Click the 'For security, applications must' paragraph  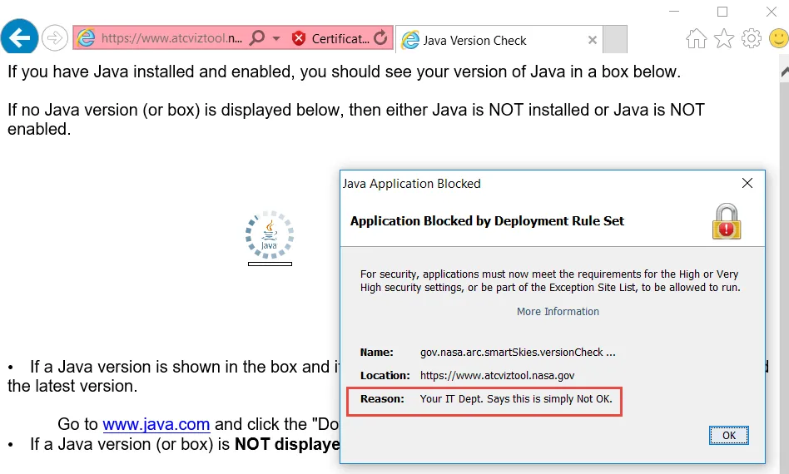[x=550, y=280]
